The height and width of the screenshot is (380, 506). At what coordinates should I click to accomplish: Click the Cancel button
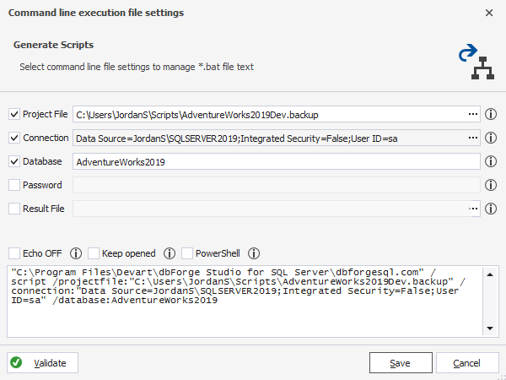pos(467,362)
